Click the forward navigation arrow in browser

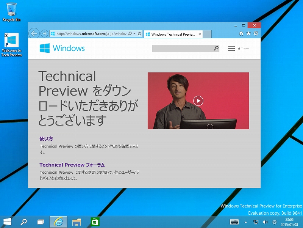44,33
